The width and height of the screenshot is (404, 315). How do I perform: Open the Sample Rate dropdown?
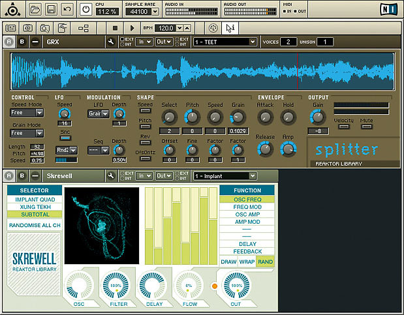(x=155, y=12)
